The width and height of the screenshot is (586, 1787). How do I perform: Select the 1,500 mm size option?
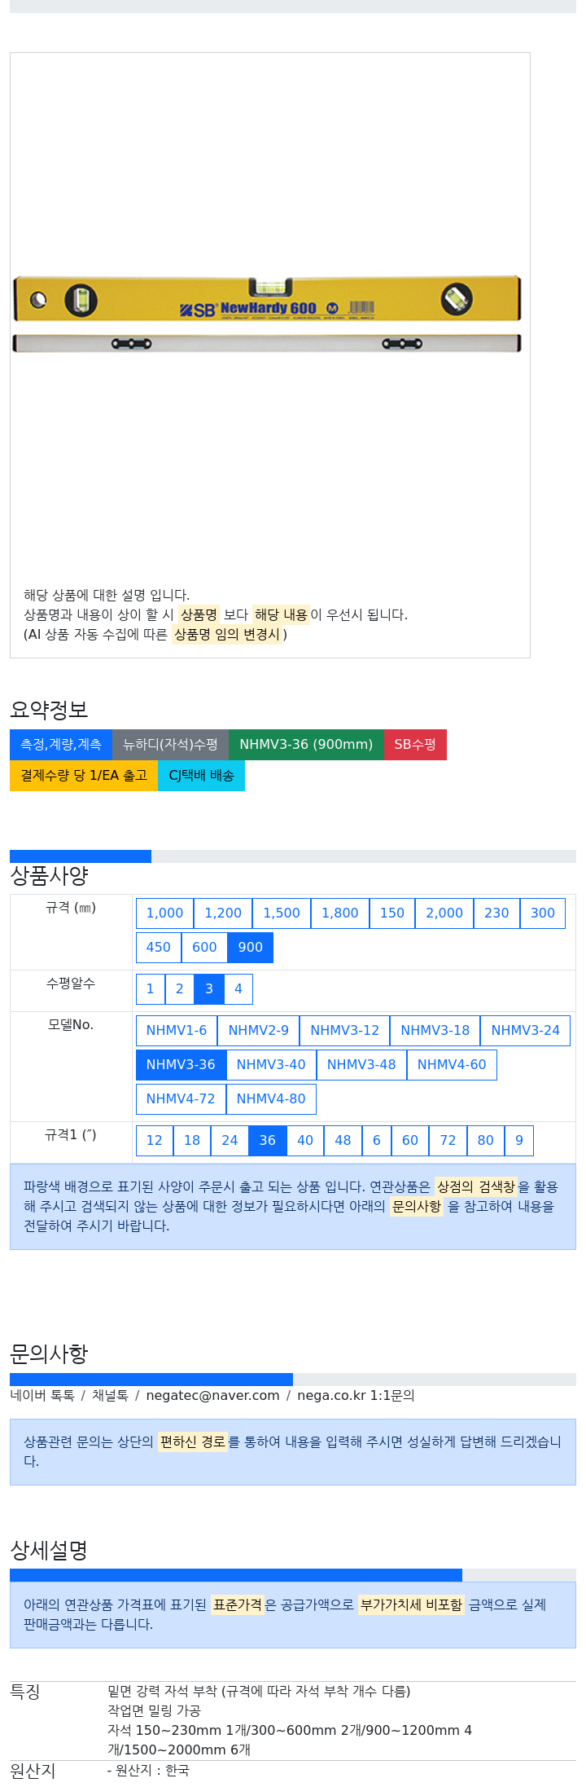pyautogui.click(x=282, y=913)
